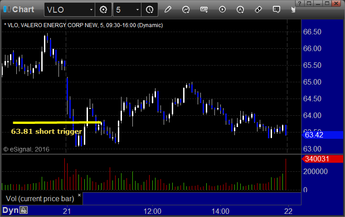Expand the 5 interval dropdown arrow
The image size is (345, 217).
137,9
